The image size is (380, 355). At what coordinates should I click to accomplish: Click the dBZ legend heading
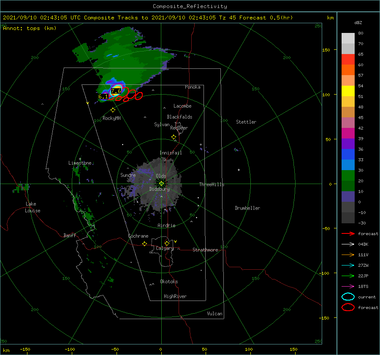click(358, 23)
